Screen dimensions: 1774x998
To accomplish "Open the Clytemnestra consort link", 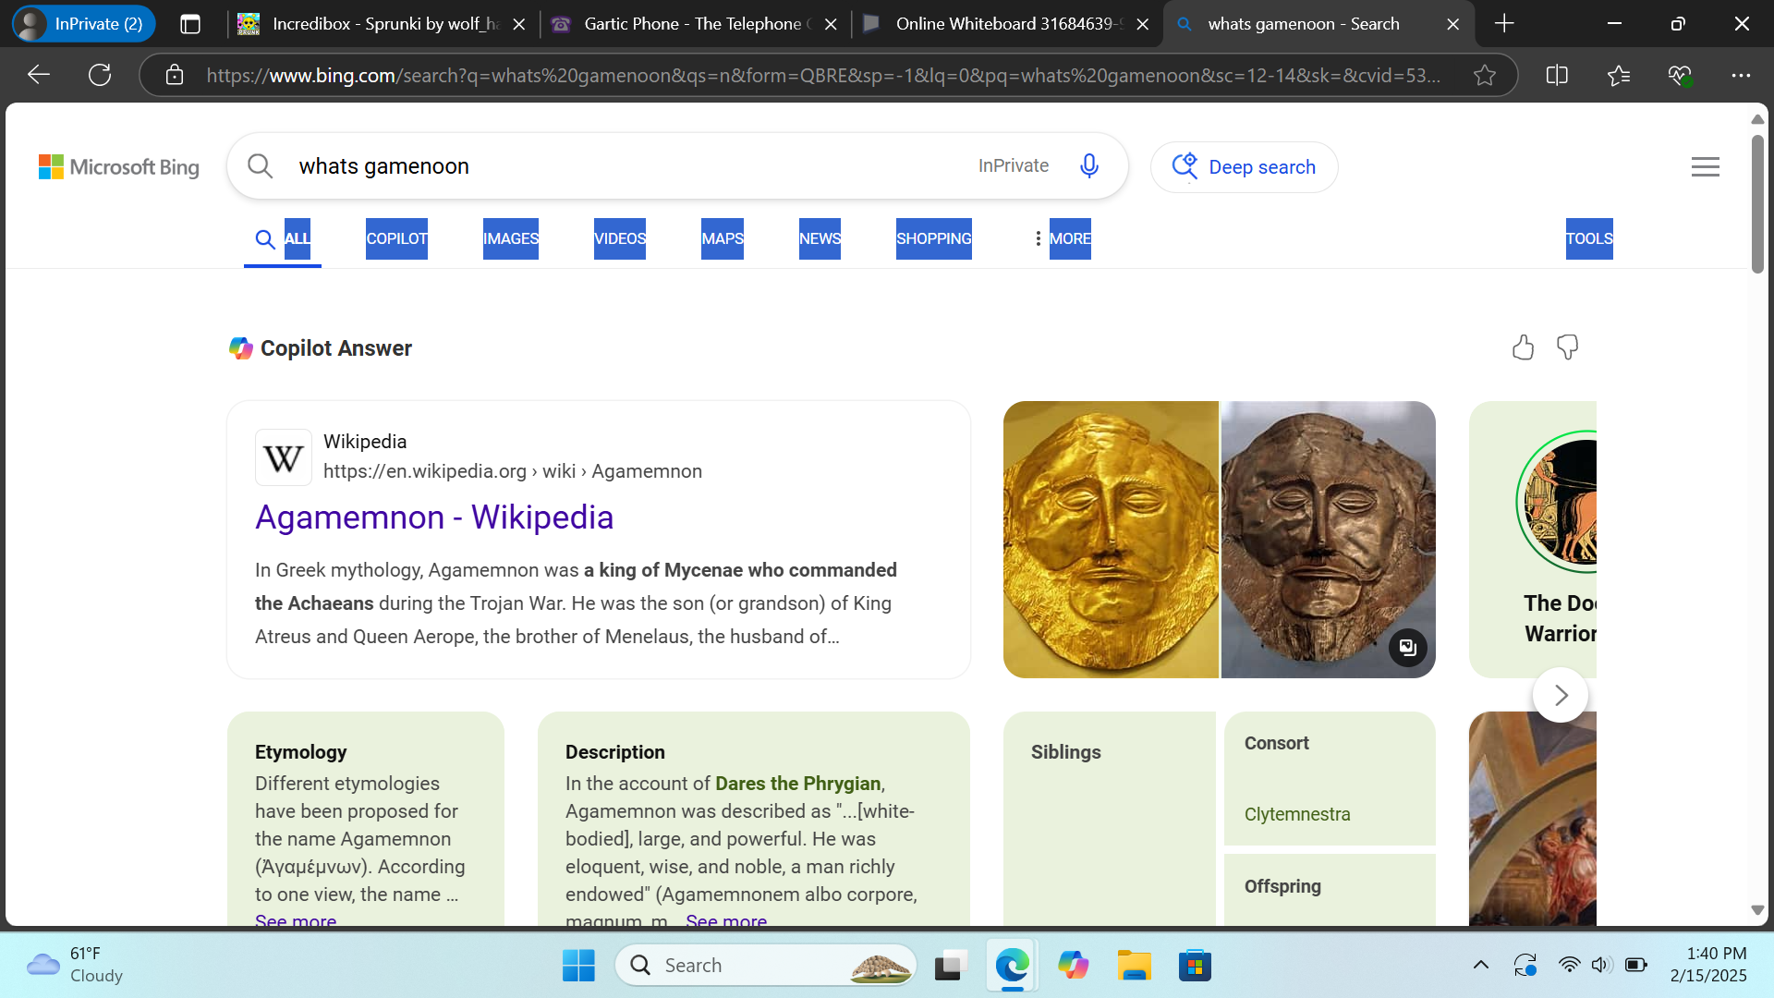I will pos(1297,814).
